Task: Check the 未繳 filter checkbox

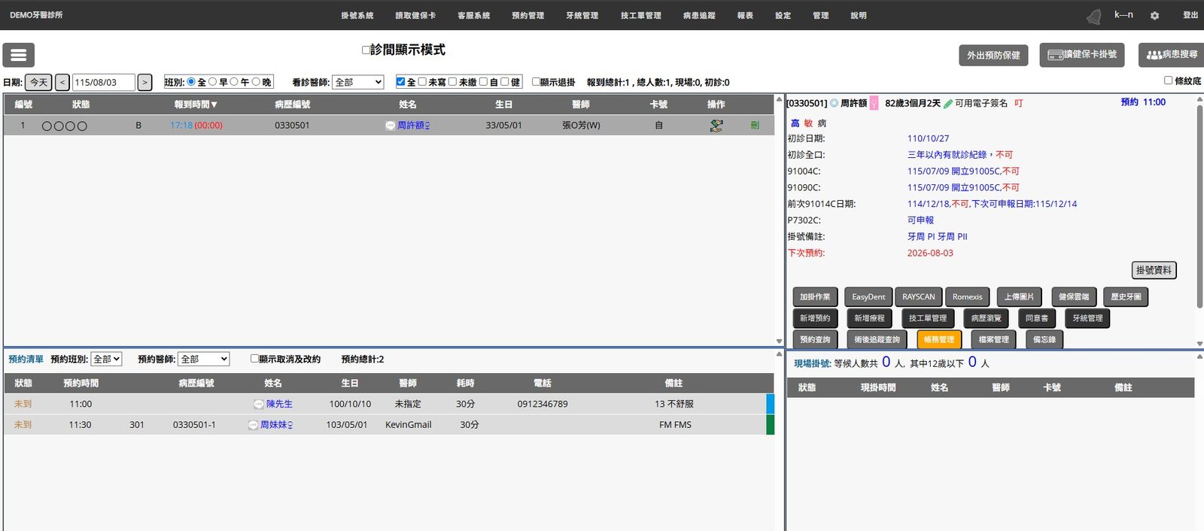Action: pos(452,81)
